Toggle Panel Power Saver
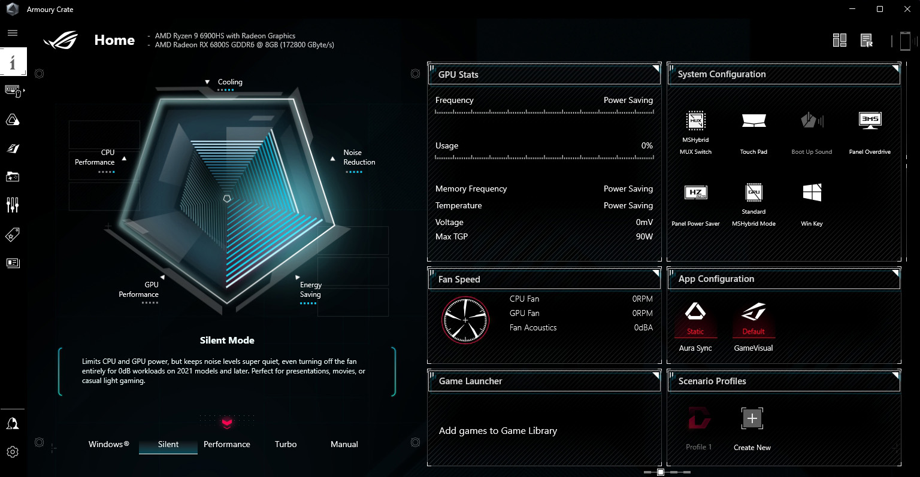Viewport: 920px width, 477px height. point(695,205)
